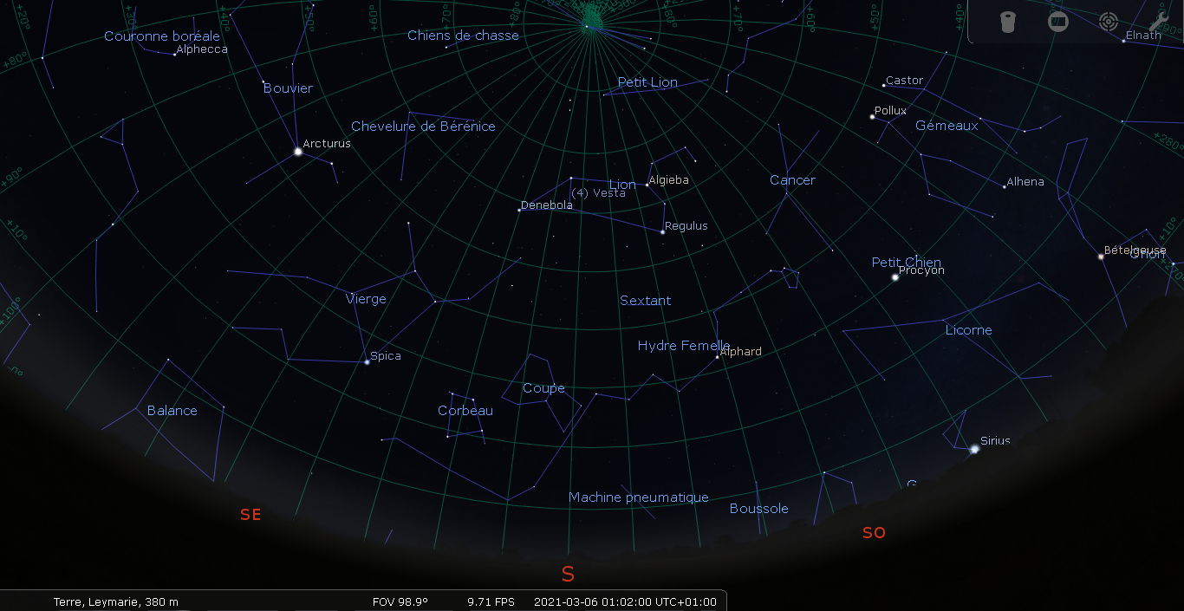Click the Alhena star label
Image resolution: width=1184 pixels, height=611 pixels.
1025,182
